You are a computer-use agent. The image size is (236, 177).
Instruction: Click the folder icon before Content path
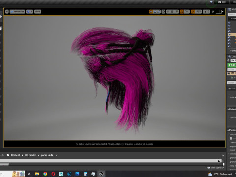8,155
